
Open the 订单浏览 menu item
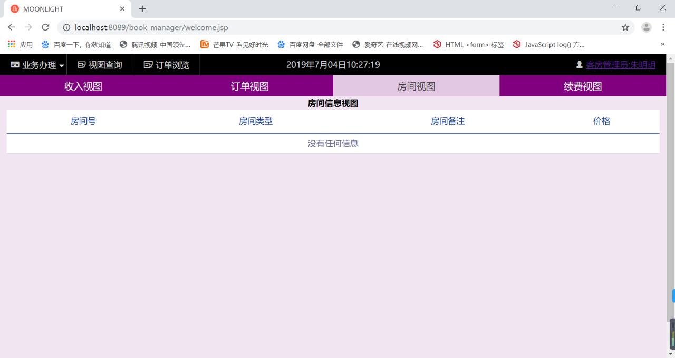(x=167, y=65)
